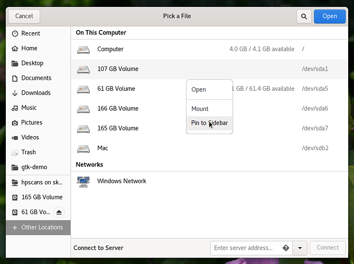Click the blue Open button
Screen dimensions: 354x264
coord(330,16)
